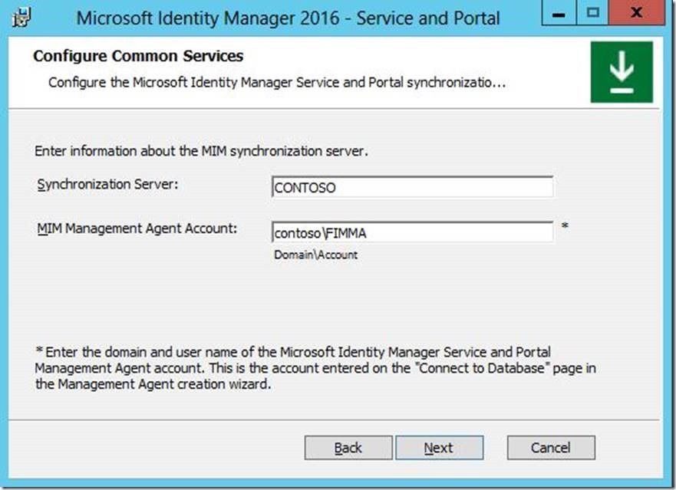Click the MIM Management Agent Account field

point(412,232)
